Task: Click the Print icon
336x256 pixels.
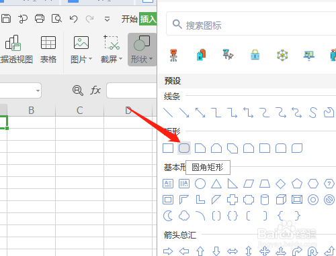Action: pos(40,19)
